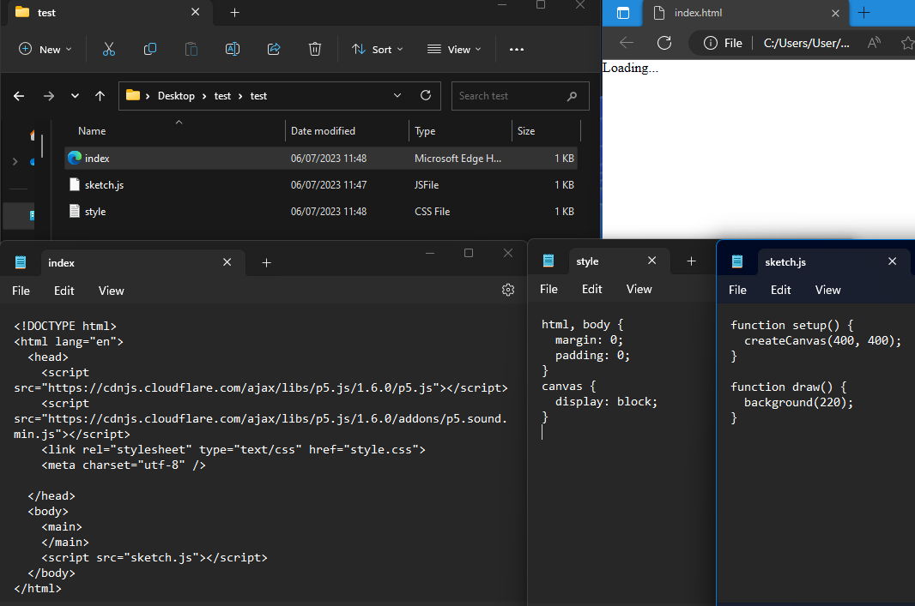Go up one folder level in File Explorer
This screenshot has height=606, width=915.
(100, 96)
